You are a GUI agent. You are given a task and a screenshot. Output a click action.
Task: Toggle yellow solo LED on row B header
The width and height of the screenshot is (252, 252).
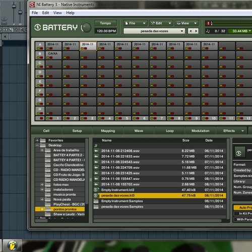click(38, 57)
